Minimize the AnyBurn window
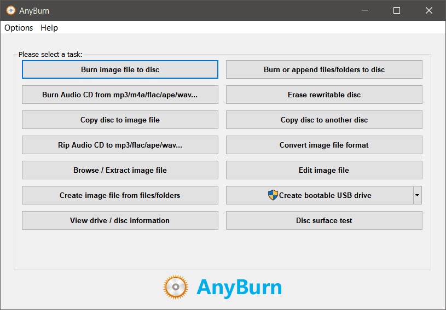446x310 pixels. [x=365, y=10]
